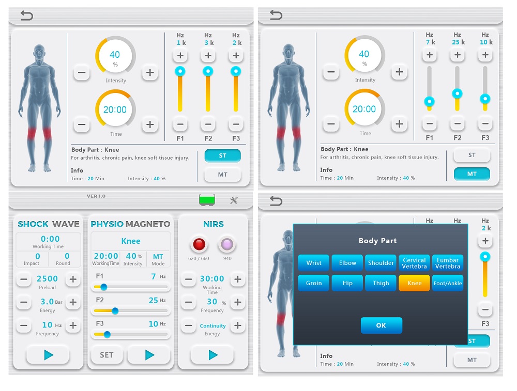Increase F2 25k frequency in MT panel
This screenshot has height=391, width=517.
(x=458, y=55)
